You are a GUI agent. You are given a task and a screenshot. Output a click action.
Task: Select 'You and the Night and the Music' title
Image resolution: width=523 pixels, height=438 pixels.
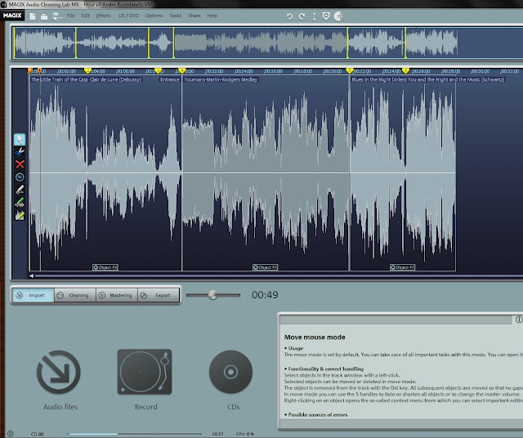click(456, 79)
